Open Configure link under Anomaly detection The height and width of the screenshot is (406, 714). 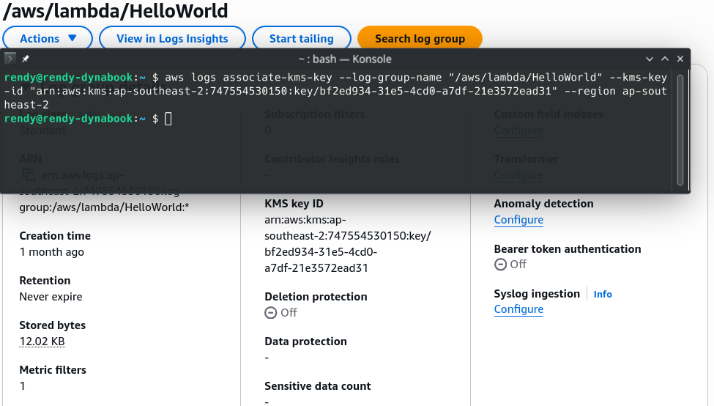pyautogui.click(x=518, y=220)
